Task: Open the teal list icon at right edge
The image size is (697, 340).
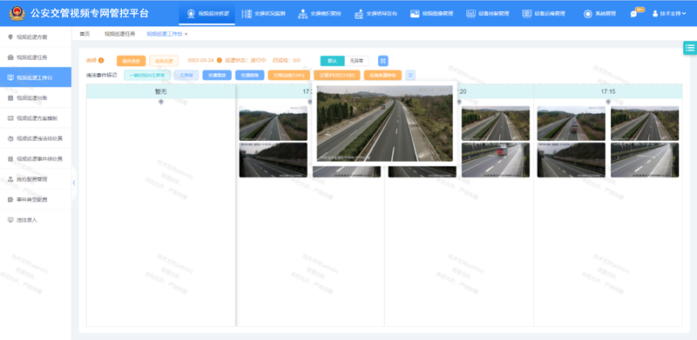Action: pyautogui.click(x=690, y=48)
